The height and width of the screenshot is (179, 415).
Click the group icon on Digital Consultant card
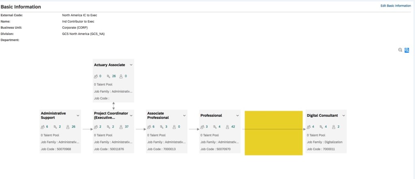pos(309,127)
